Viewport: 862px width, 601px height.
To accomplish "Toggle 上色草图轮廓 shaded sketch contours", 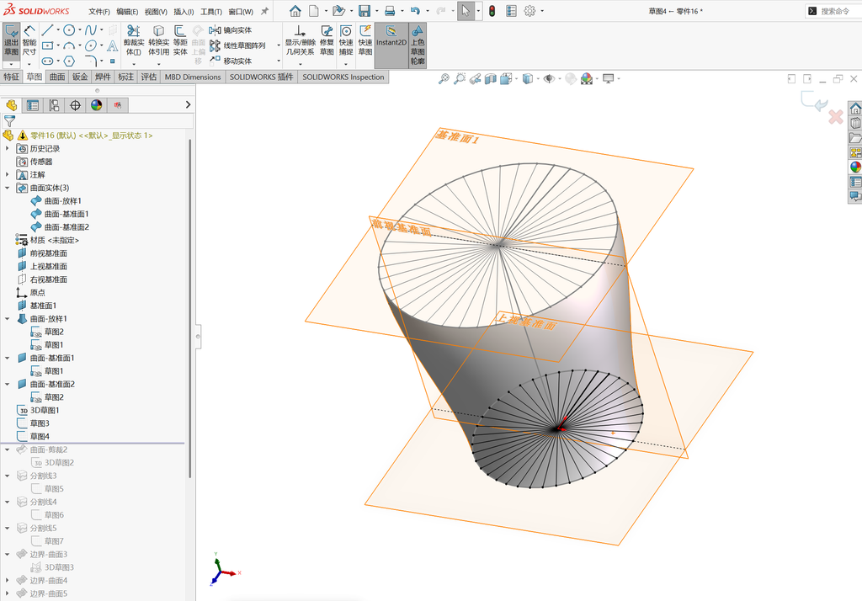I will pos(418,45).
